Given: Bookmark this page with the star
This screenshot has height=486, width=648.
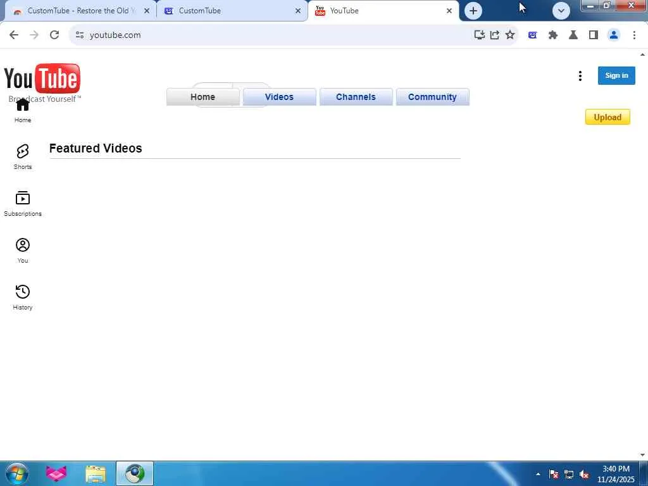Looking at the screenshot, I should pos(510,35).
